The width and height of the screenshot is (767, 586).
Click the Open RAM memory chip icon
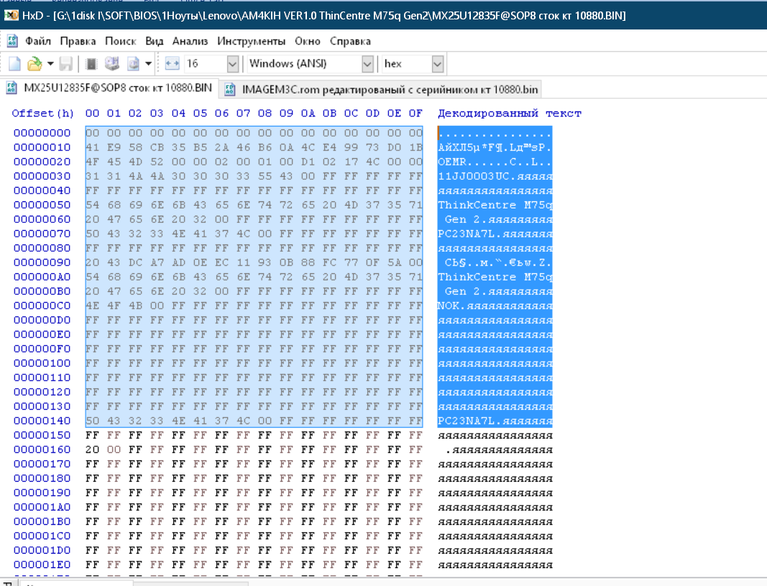click(x=91, y=63)
